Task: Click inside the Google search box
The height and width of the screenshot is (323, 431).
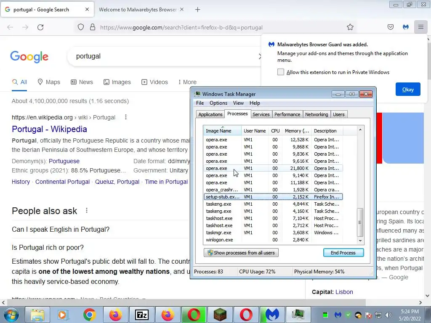Action: click(165, 56)
